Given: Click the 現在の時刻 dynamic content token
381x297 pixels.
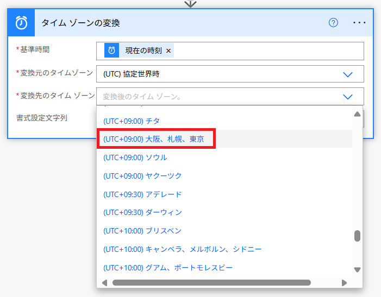Looking at the screenshot, I should (x=142, y=51).
